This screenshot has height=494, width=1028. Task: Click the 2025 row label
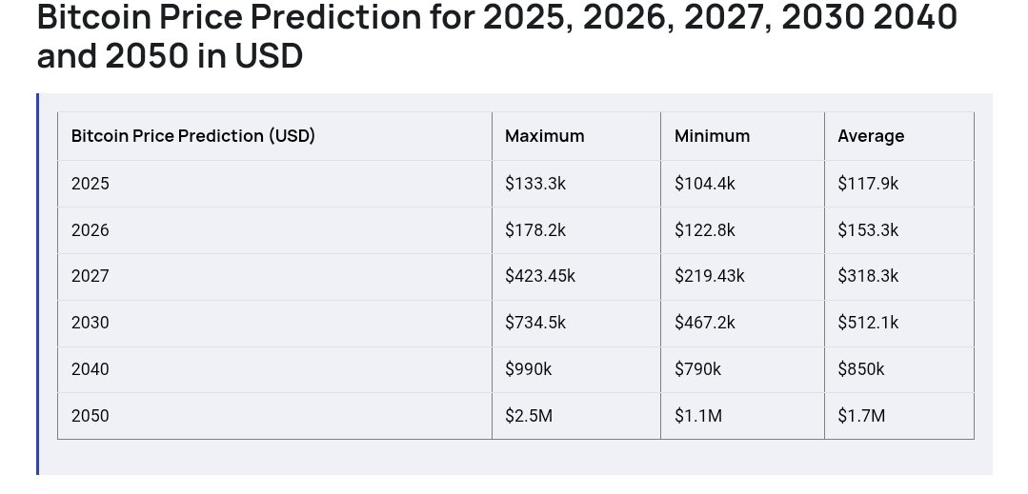pyautogui.click(x=91, y=184)
